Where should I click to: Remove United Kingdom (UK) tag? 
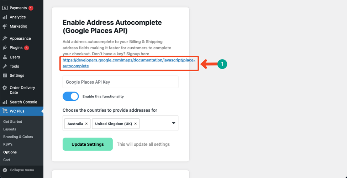[x=135, y=124]
